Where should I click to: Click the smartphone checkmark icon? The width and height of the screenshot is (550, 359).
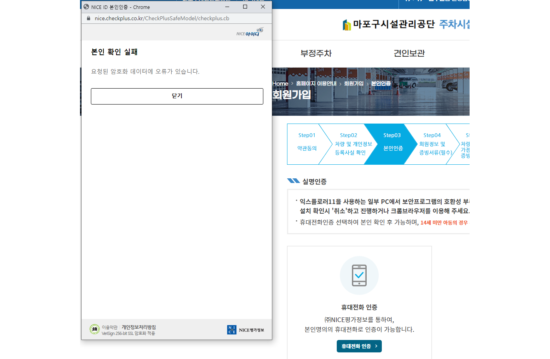click(x=359, y=275)
